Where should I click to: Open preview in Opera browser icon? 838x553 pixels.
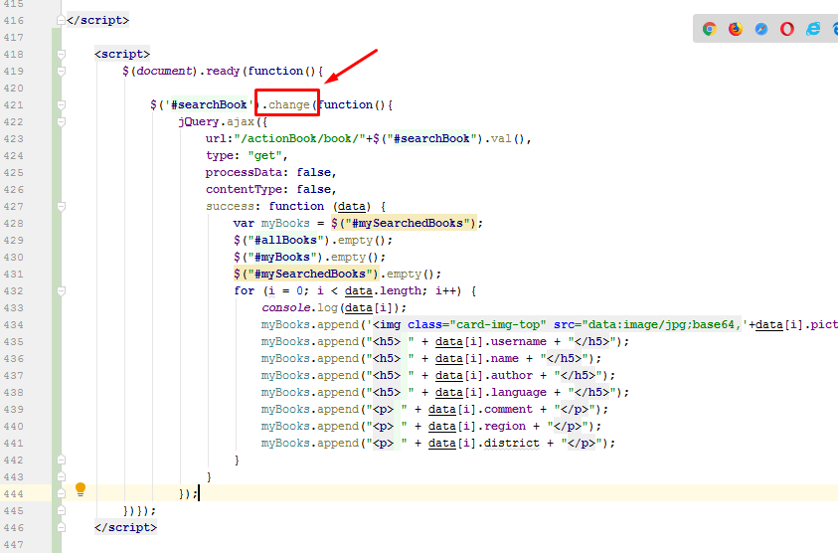pos(786,29)
